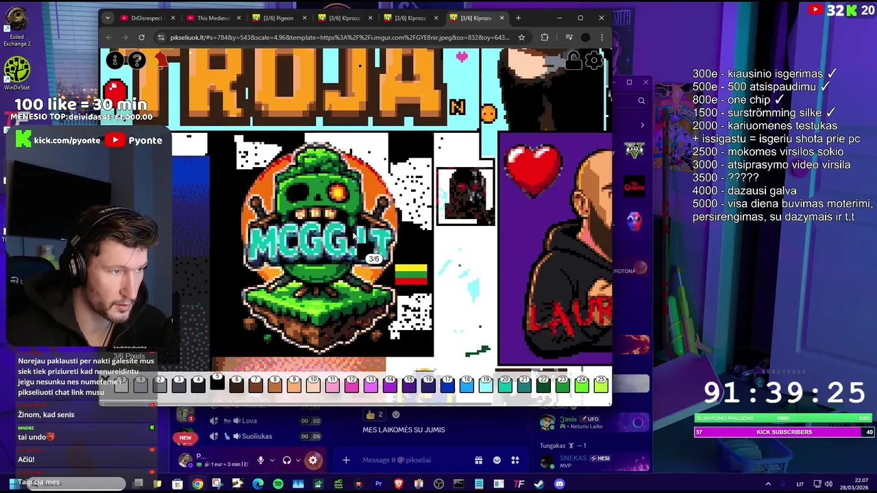Screen dimensions: 877x493
Task: Open Discord apps icon in message bar
Action: tap(515, 460)
